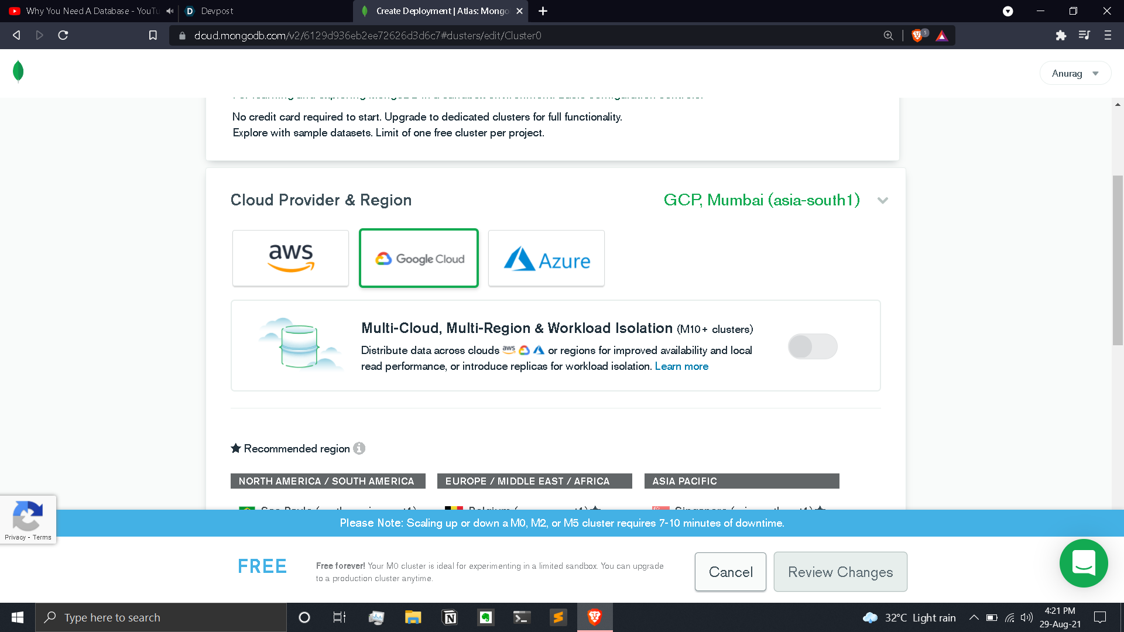Click the Windows search box
Screen dimensions: 1124x632
pyautogui.click(x=161, y=617)
